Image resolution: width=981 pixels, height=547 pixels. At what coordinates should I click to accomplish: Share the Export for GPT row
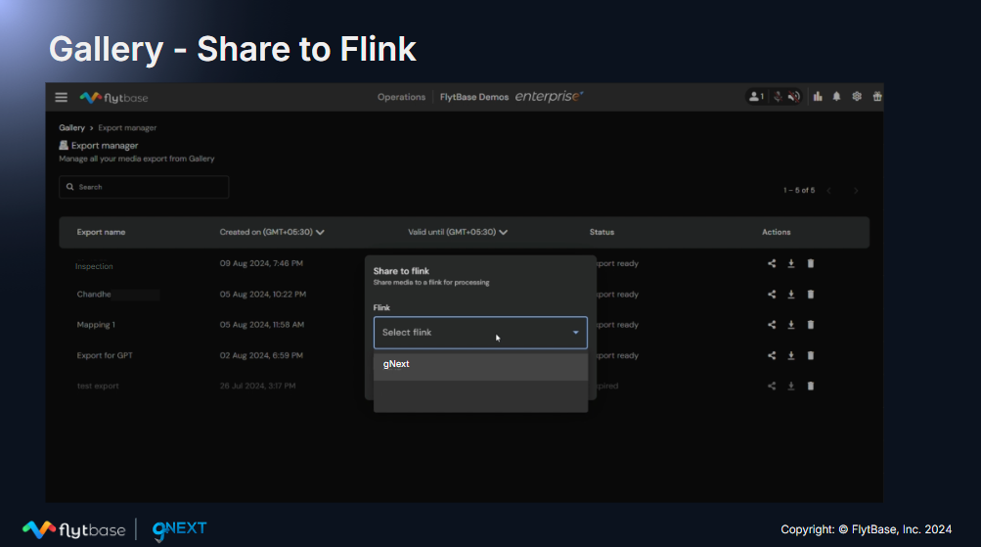772,355
